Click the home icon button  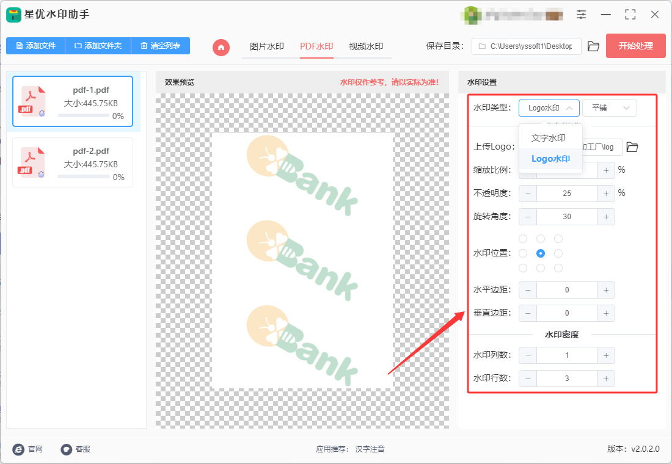(221, 47)
